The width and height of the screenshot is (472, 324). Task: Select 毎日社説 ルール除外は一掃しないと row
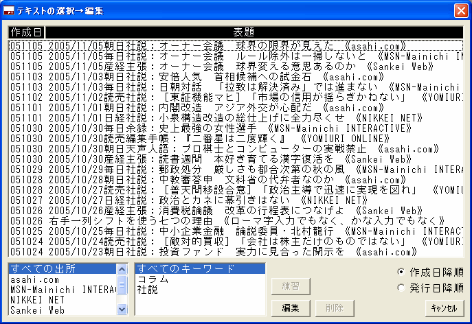click(x=236, y=56)
